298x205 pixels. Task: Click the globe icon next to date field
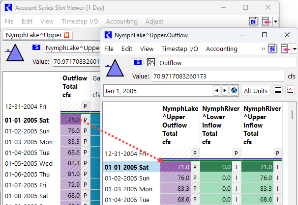234,91
